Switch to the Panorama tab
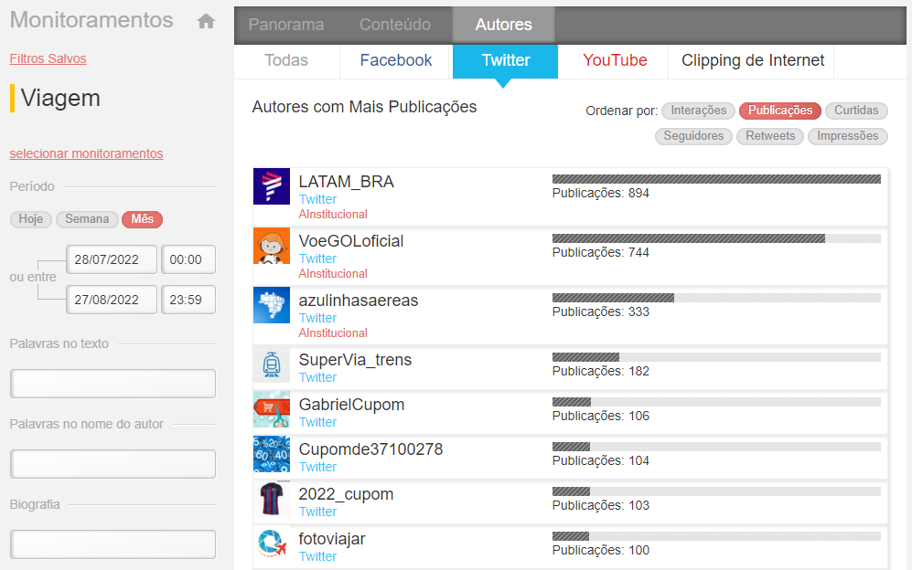 click(x=286, y=25)
